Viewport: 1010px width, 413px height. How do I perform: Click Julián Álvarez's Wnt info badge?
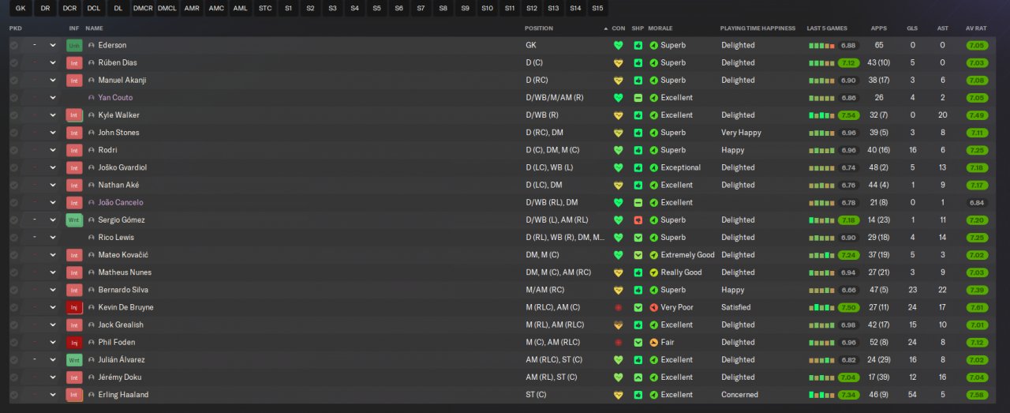74,359
